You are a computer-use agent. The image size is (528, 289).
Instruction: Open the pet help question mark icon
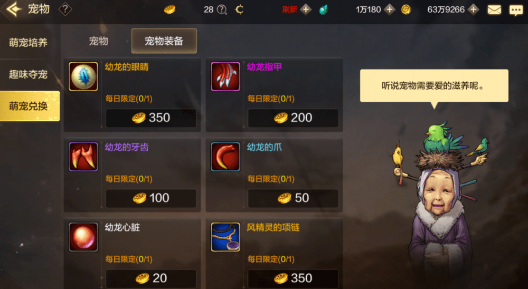coord(65,9)
